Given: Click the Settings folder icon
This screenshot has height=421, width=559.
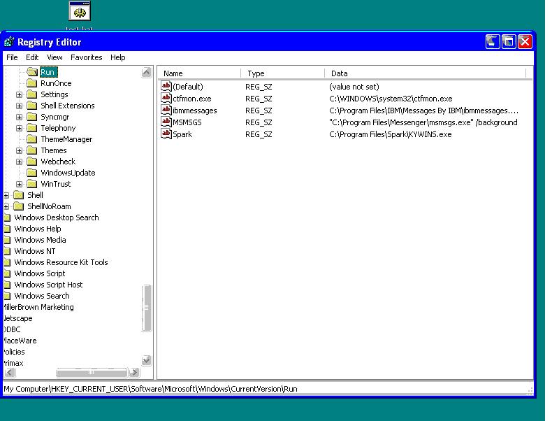Looking at the screenshot, I should tap(32, 94).
